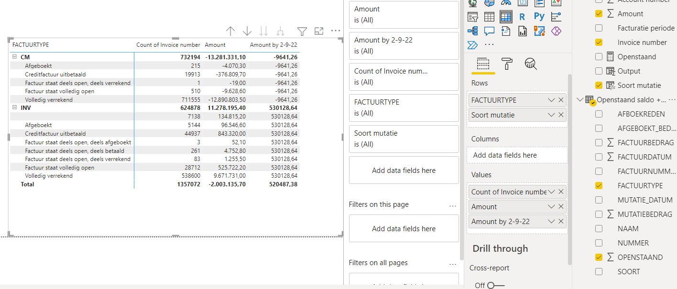
Task: Open Amount by 2-9-22 dropdown
Action: 551,222
